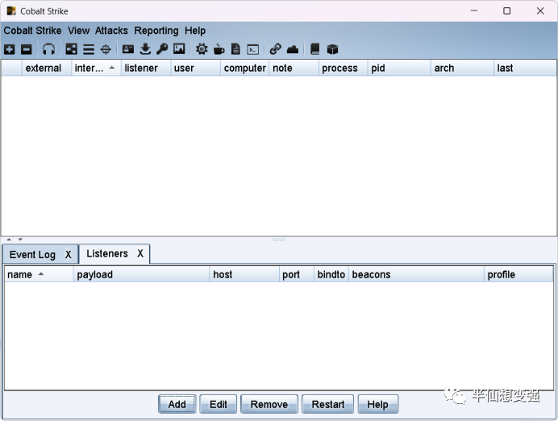
Task: Sort sessions by the user column header
Action: [x=195, y=68]
